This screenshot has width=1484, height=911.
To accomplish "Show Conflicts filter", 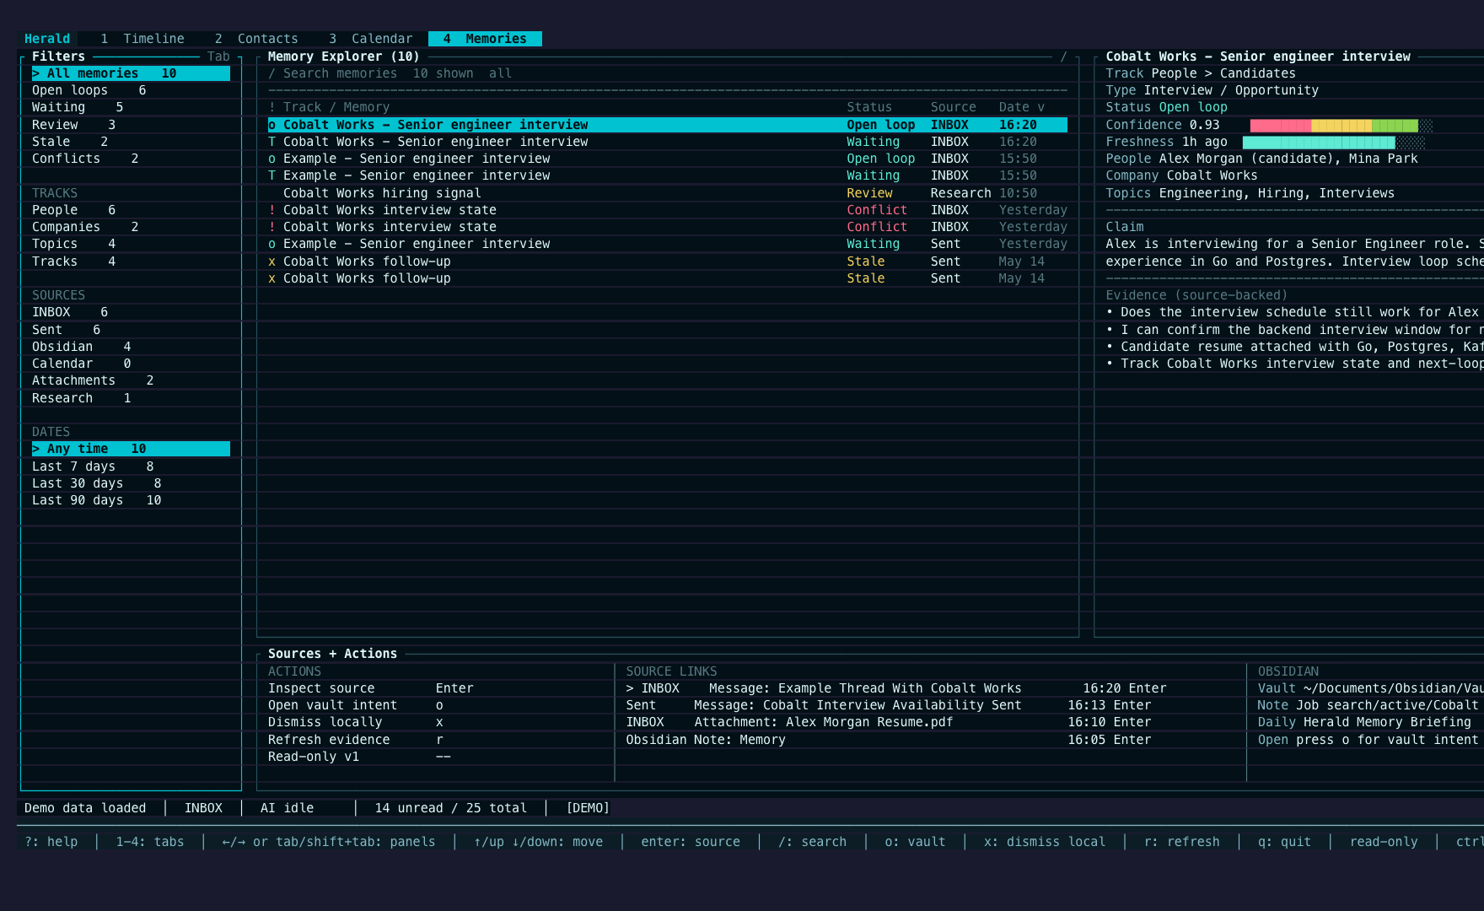I will 85,159.
